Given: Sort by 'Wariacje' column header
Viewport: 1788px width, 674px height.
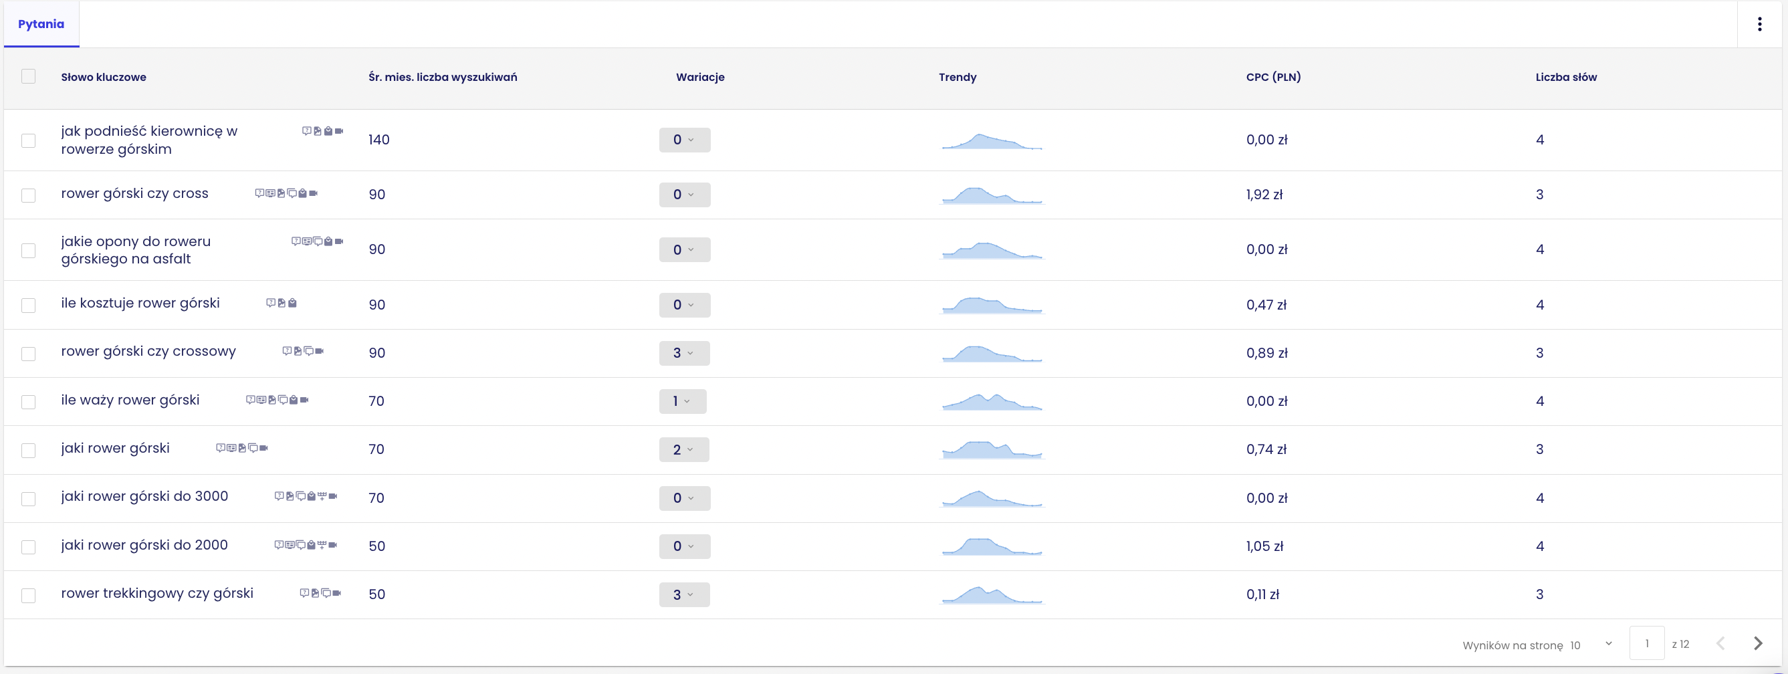Looking at the screenshot, I should (699, 77).
